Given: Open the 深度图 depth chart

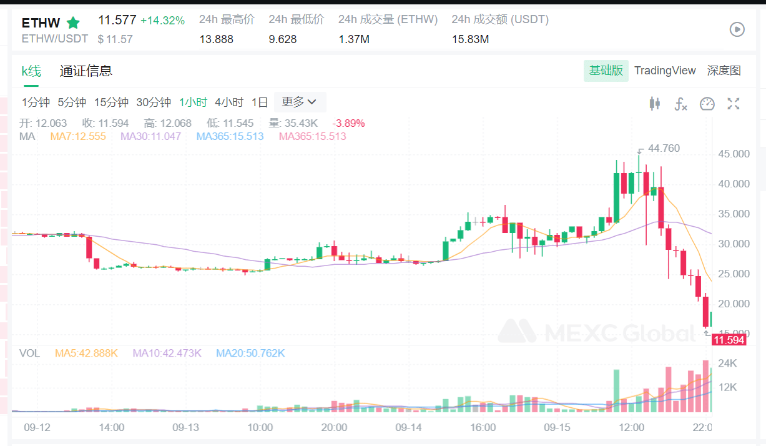Looking at the screenshot, I should (725, 71).
